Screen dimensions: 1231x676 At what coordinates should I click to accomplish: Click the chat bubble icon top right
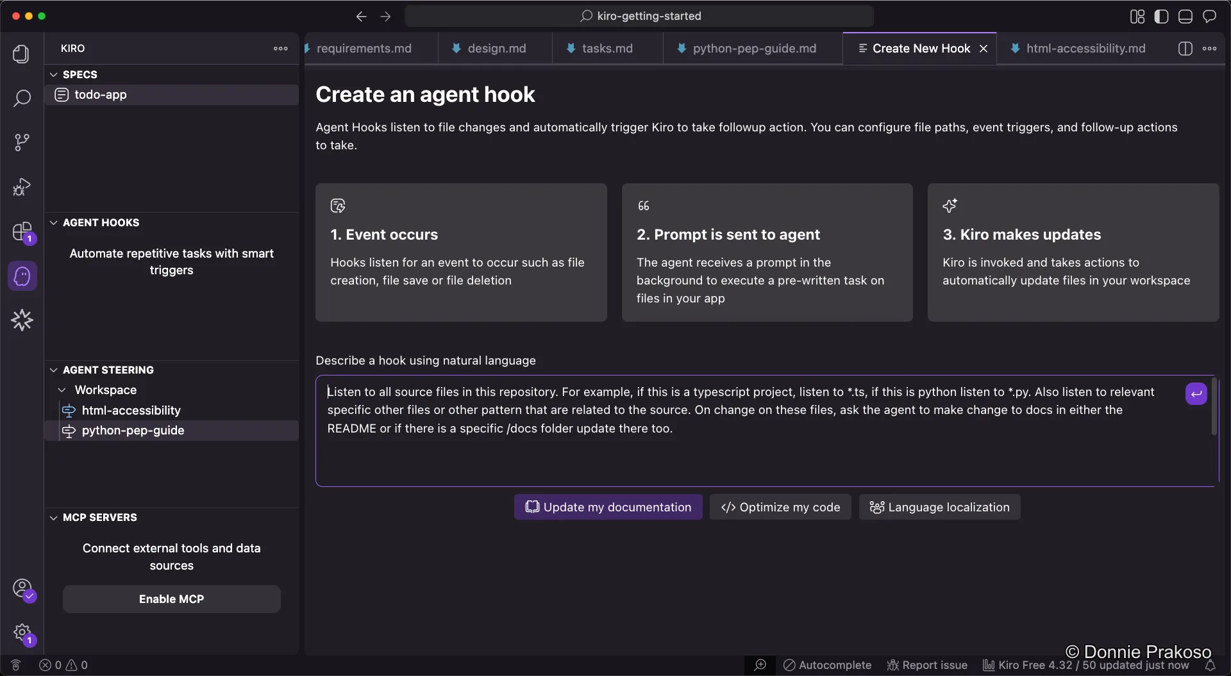(x=1210, y=16)
